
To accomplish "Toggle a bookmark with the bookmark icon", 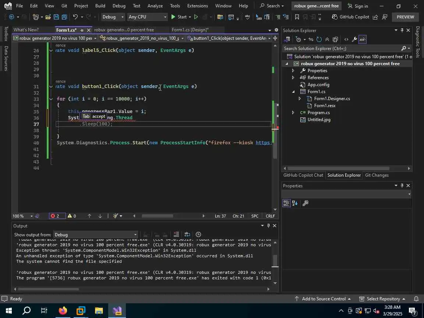I will point(297,17).
